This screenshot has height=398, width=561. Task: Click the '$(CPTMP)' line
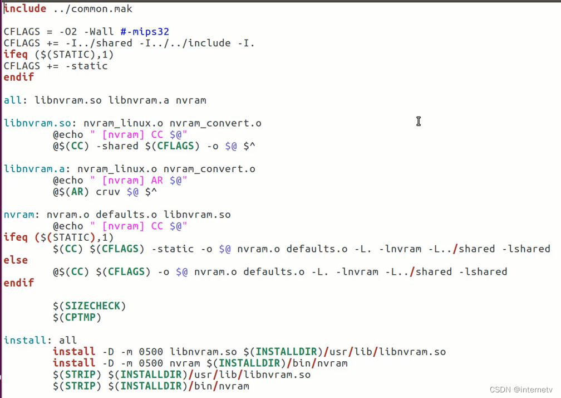click(x=77, y=317)
